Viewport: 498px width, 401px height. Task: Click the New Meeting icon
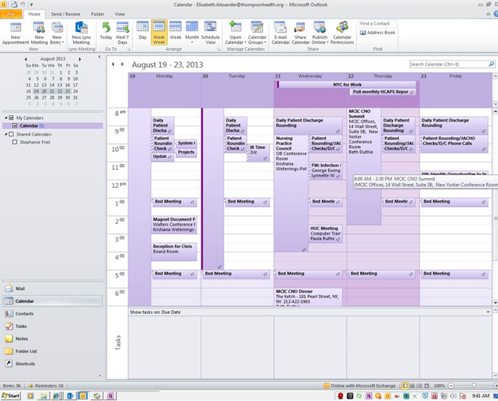coord(39,33)
